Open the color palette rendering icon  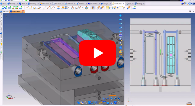(x=121, y=51)
